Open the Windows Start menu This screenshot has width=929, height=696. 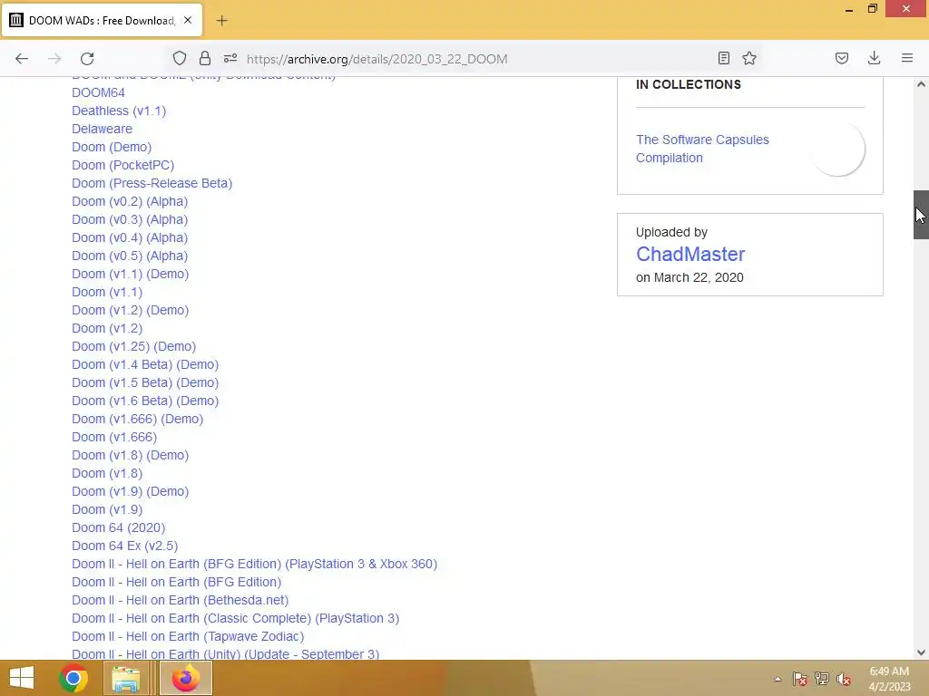point(22,678)
